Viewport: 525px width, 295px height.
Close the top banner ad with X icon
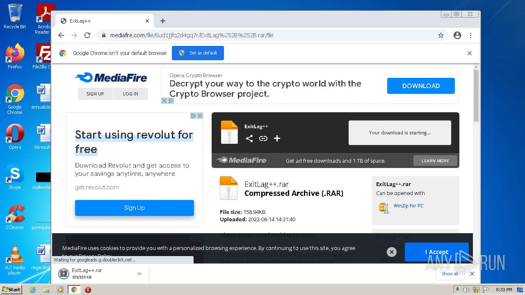[164, 100]
